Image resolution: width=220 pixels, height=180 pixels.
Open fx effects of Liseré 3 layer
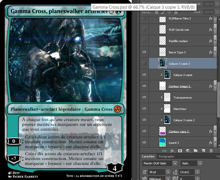[x=211, y=143]
